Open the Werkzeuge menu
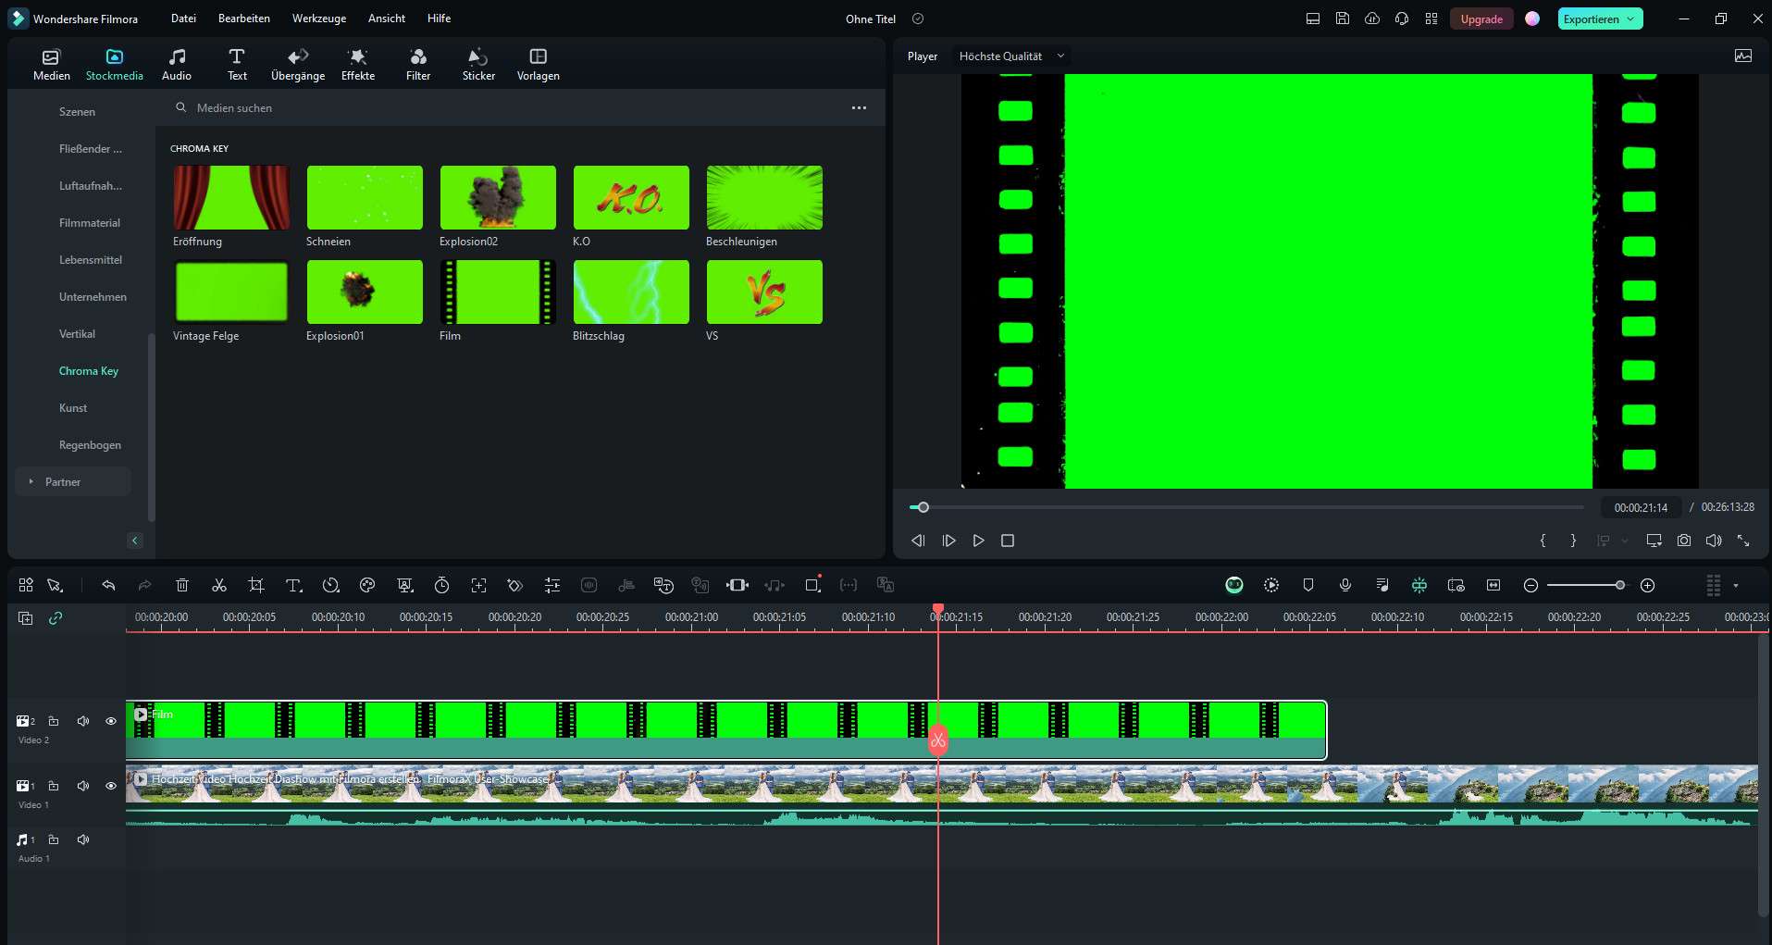The width and height of the screenshot is (1772, 945). [x=318, y=19]
